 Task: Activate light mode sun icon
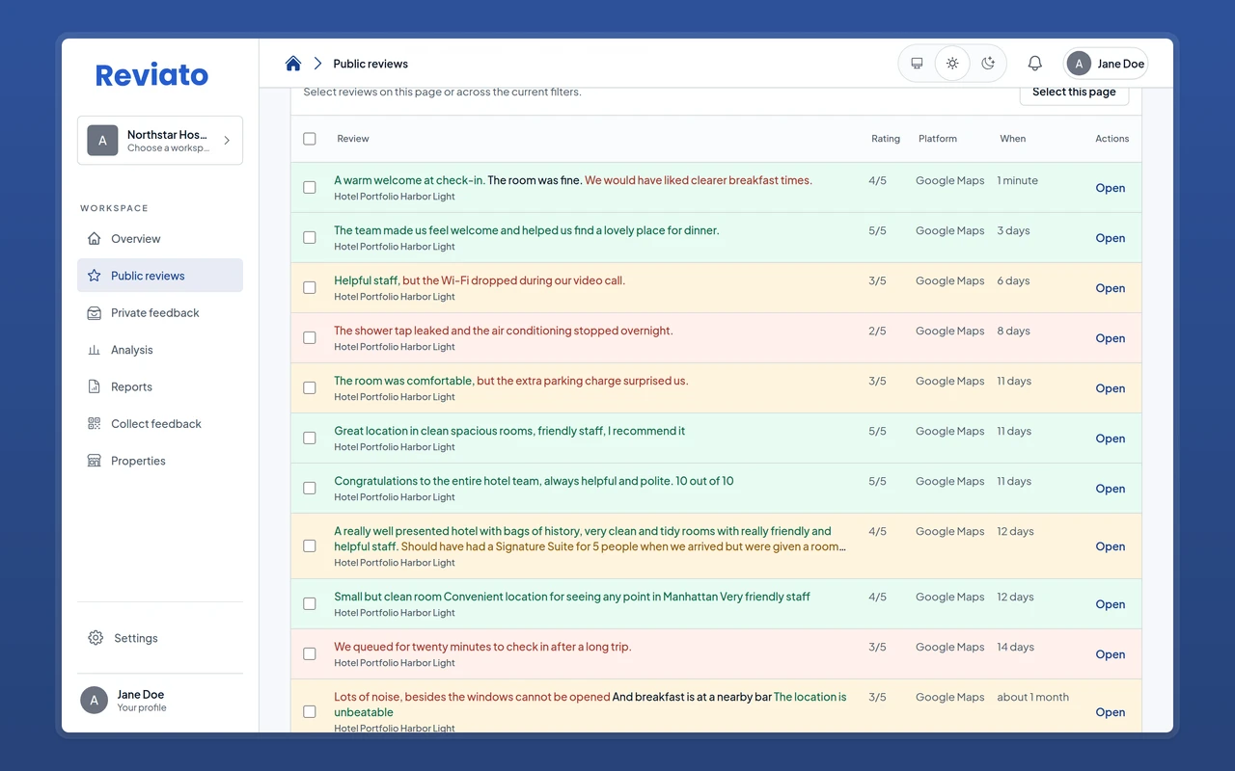pos(952,64)
